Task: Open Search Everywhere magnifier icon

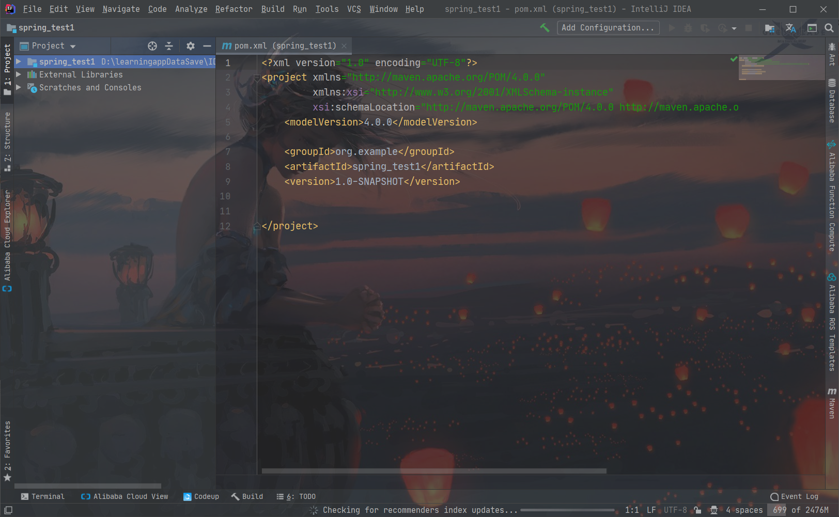Action: 829,28
